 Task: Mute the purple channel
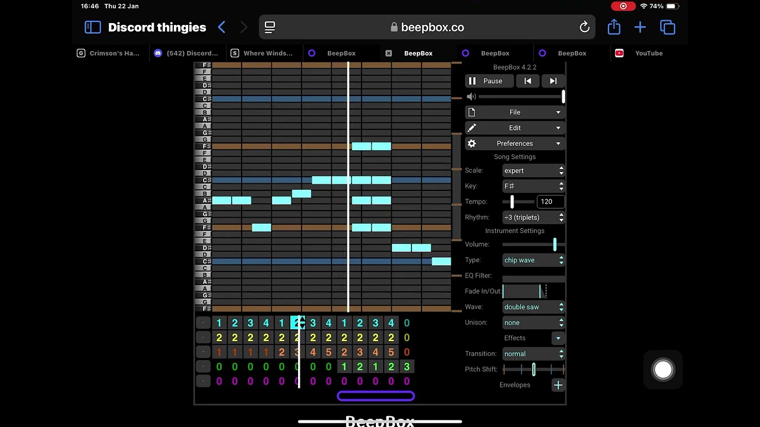(x=203, y=381)
